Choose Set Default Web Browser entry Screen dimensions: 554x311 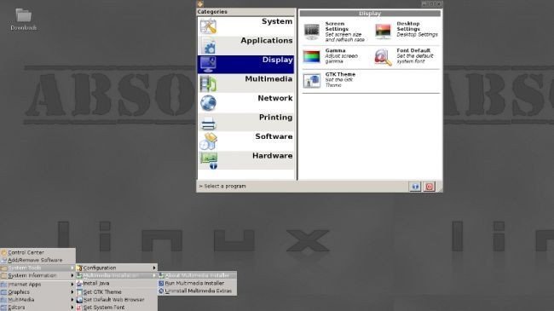(x=117, y=300)
